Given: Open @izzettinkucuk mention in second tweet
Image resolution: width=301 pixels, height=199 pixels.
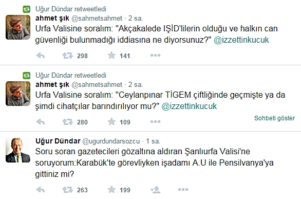Looking at the screenshot, I should click(x=189, y=106).
